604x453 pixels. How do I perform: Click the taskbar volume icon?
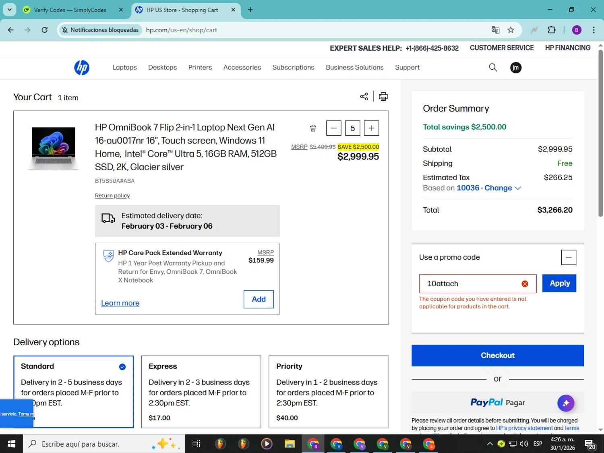pos(524,444)
